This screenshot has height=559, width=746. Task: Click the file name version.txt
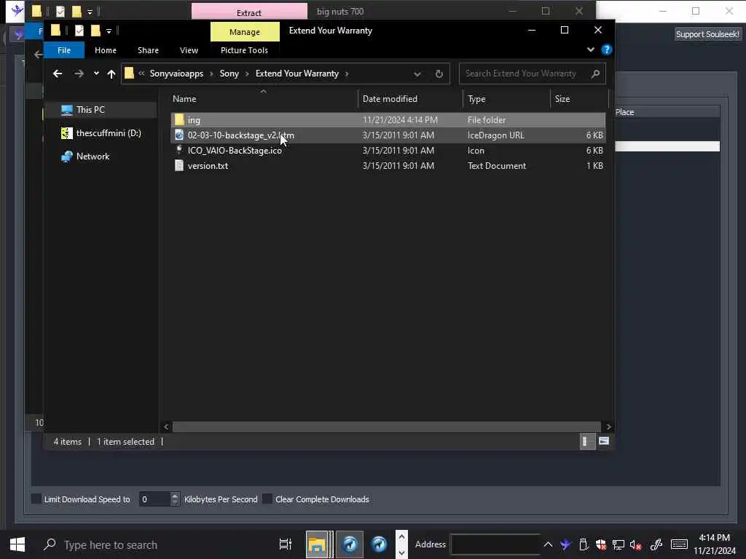coord(208,166)
